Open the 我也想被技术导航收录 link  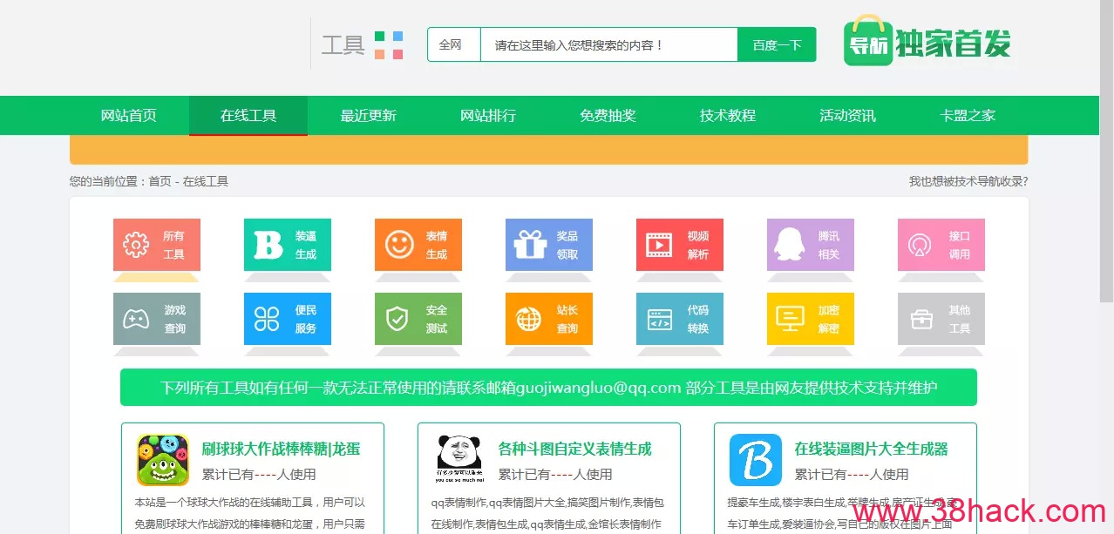pos(968,181)
